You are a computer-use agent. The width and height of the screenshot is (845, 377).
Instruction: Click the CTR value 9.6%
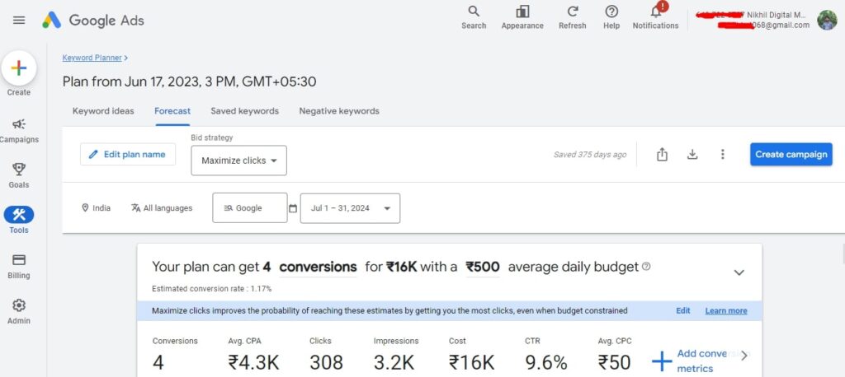tap(546, 362)
